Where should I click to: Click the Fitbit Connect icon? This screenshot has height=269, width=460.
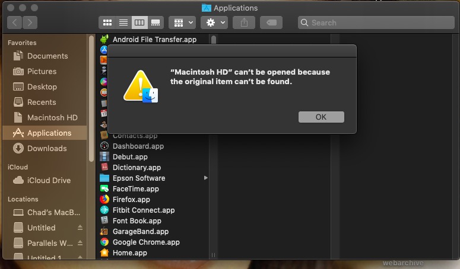(x=104, y=210)
